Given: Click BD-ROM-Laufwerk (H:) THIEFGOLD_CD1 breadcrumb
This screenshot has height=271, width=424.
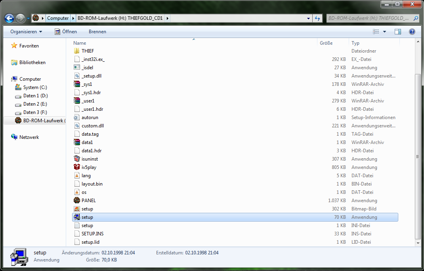Looking at the screenshot, I should [120, 18].
